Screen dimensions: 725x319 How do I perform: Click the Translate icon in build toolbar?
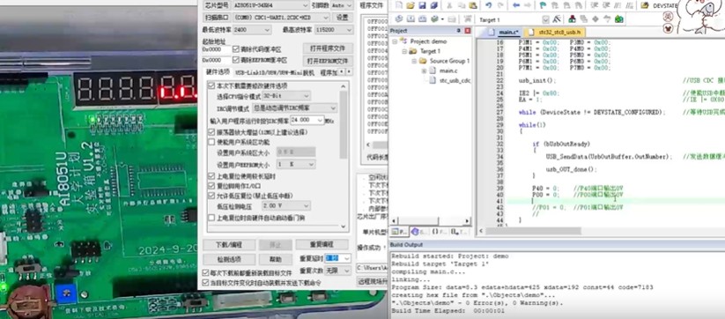[x=398, y=19]
